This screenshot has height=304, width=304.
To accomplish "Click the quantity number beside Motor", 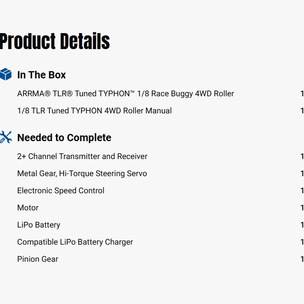I will 302,208.
